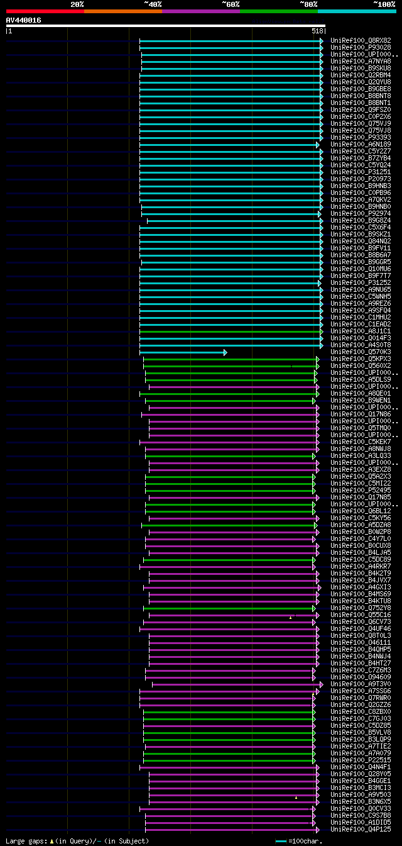402x846 pixels.
Task: Open hit UniRef100_Q9FSZ0
Action: 361,109
